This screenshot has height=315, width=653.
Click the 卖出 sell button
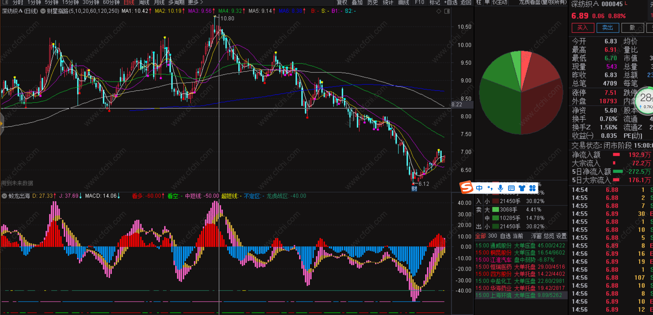[x=608, y=28]
